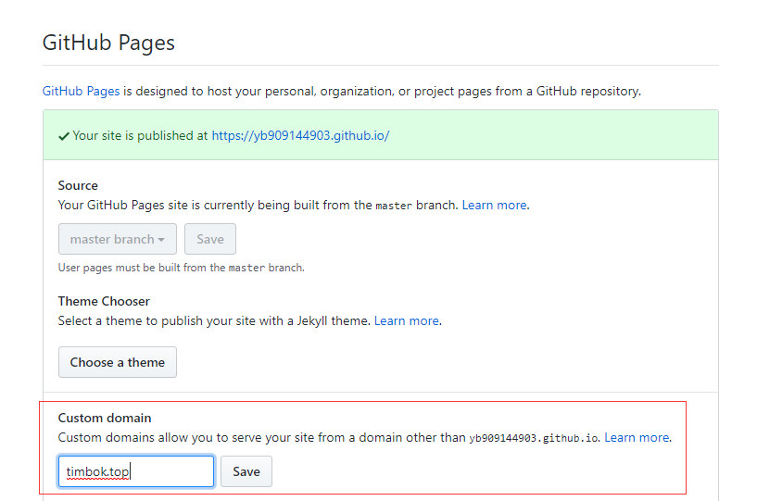Click the 'Your site is published at' text

coord(140,135)
